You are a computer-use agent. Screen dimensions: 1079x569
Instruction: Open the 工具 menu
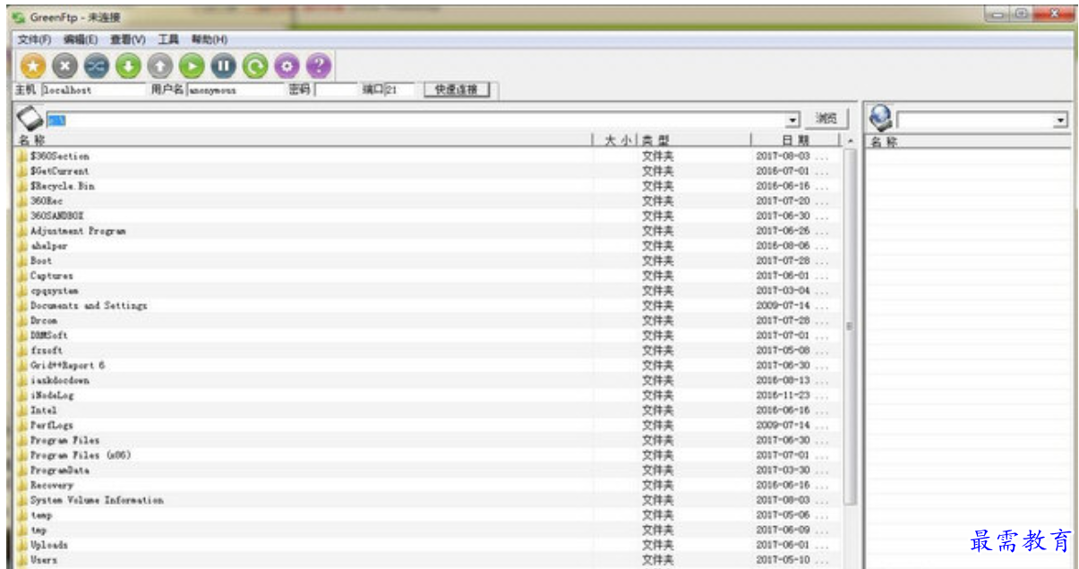(168, 39)
